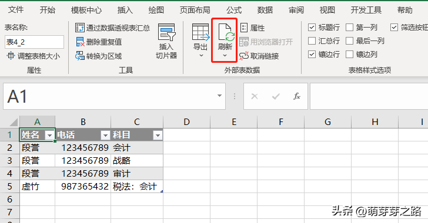Open table 属性 properties in external data

[x=252, y=28]
